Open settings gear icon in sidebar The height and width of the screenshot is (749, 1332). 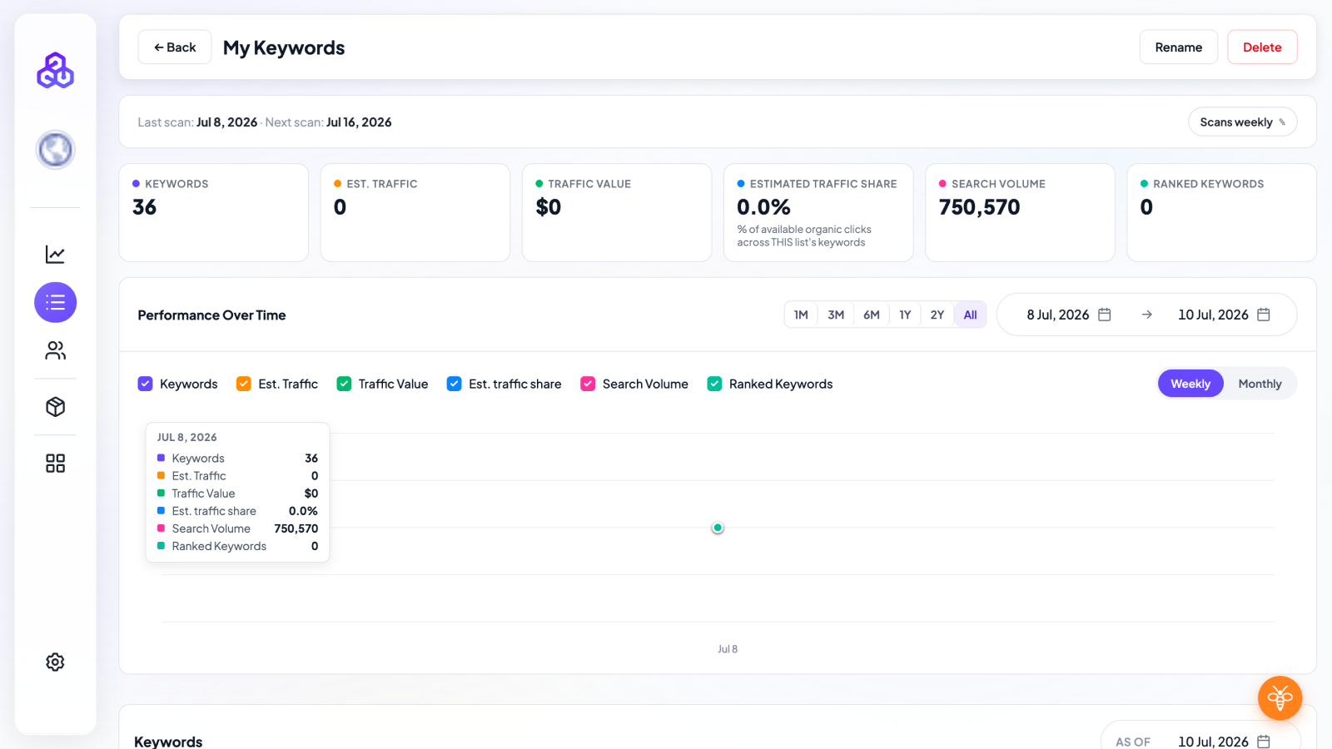coord(55,662)
